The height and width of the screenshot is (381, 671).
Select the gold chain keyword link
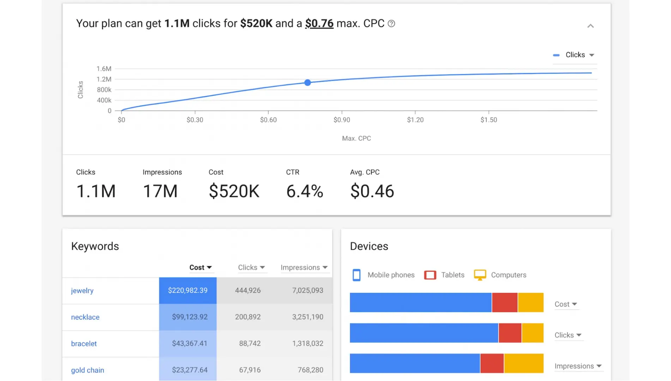pos(87,370)
